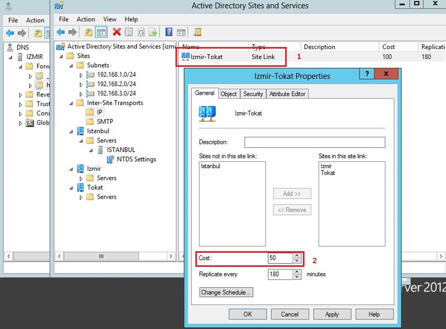Select the SMTP transport folder

(x=105, y=121)
